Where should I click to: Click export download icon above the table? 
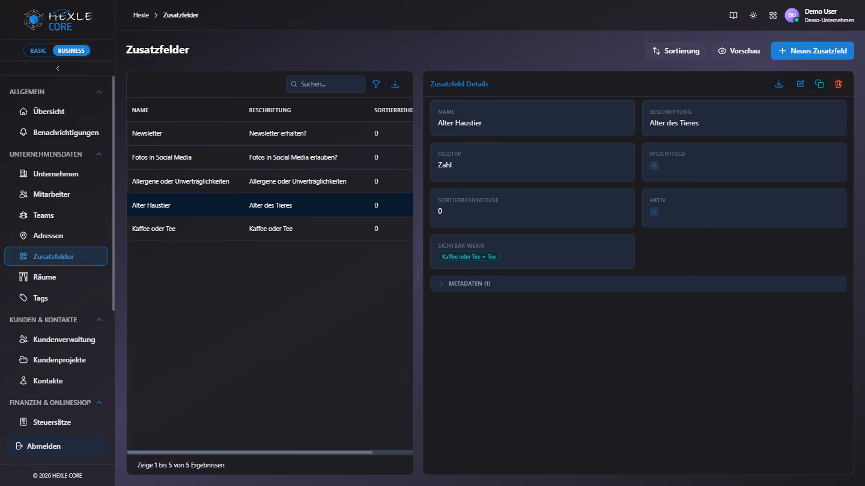click(x=395, y=84)
